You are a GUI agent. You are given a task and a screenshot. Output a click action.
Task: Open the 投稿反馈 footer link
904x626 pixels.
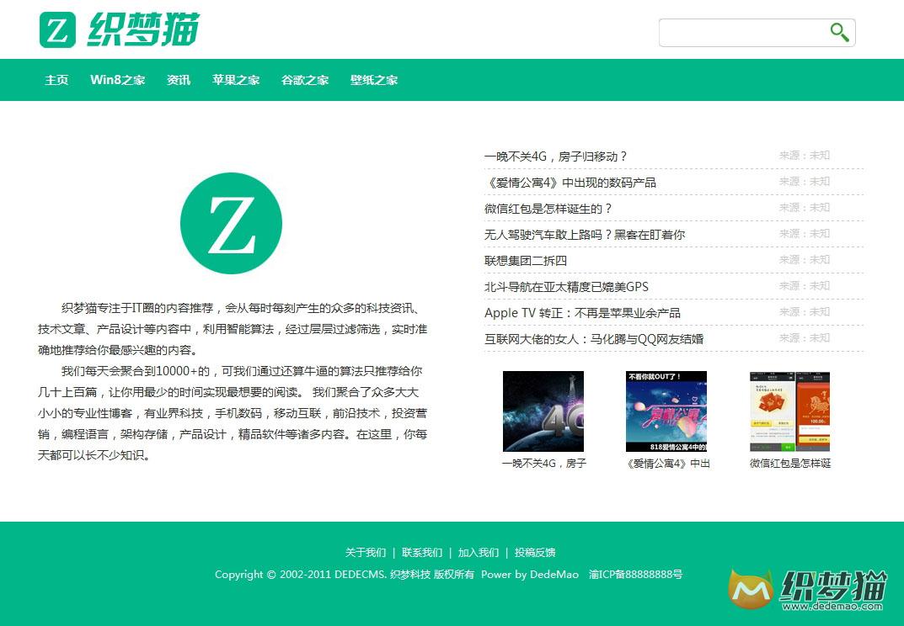(x=535, y=553)
